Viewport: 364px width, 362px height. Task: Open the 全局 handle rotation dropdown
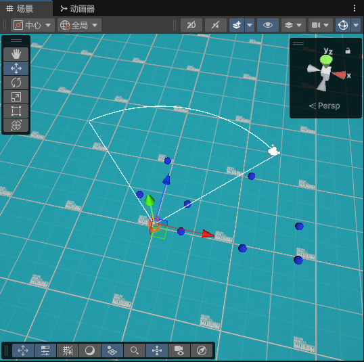coord(79,25)
